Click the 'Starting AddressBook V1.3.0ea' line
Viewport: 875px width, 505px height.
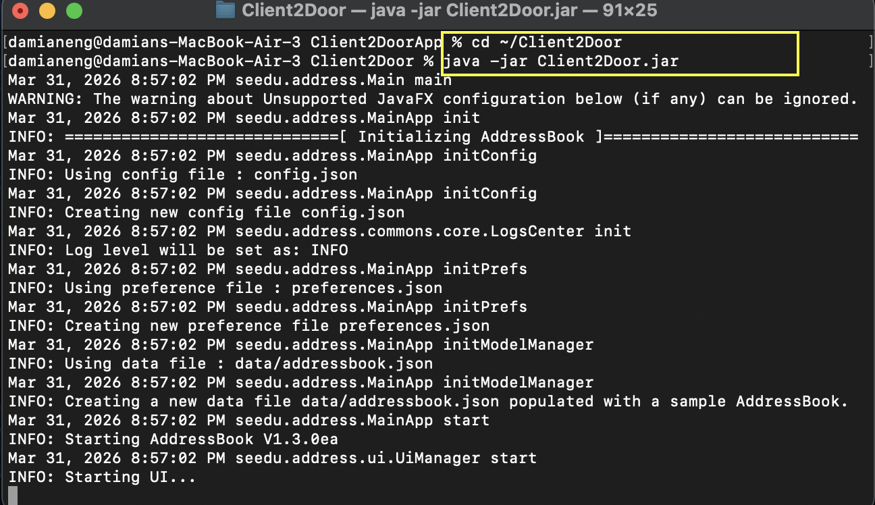click(173, 440)
